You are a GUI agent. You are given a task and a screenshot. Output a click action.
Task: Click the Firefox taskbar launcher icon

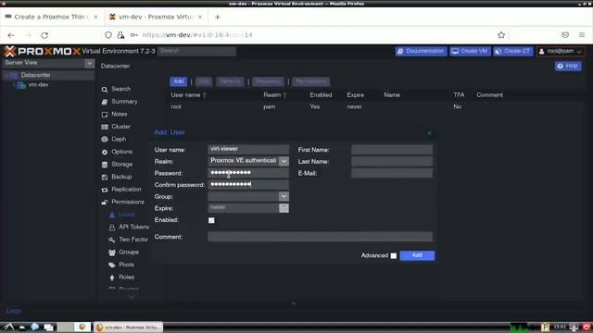(x=82, y=327)
